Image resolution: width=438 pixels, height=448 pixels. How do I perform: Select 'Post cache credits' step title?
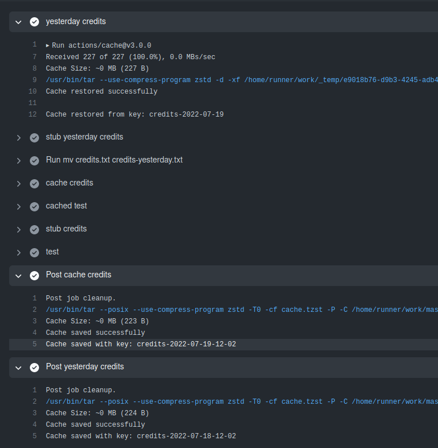tap(79, 275)
